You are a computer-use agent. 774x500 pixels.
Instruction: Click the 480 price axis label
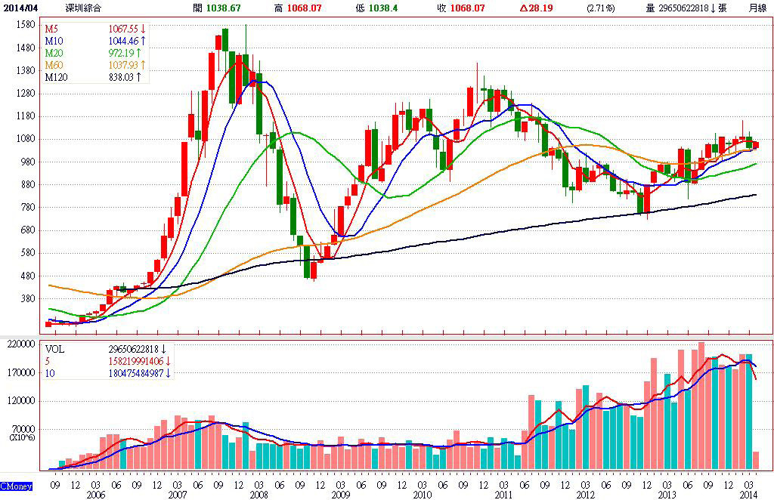(x=28, y=276)
